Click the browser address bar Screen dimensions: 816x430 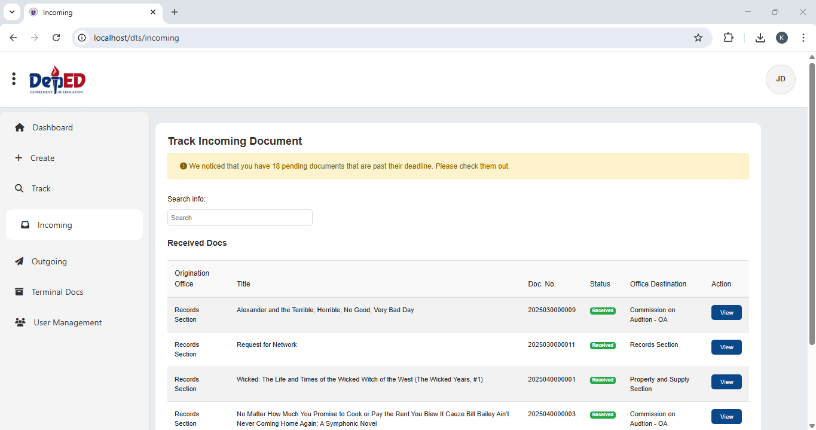coord(392,38)
